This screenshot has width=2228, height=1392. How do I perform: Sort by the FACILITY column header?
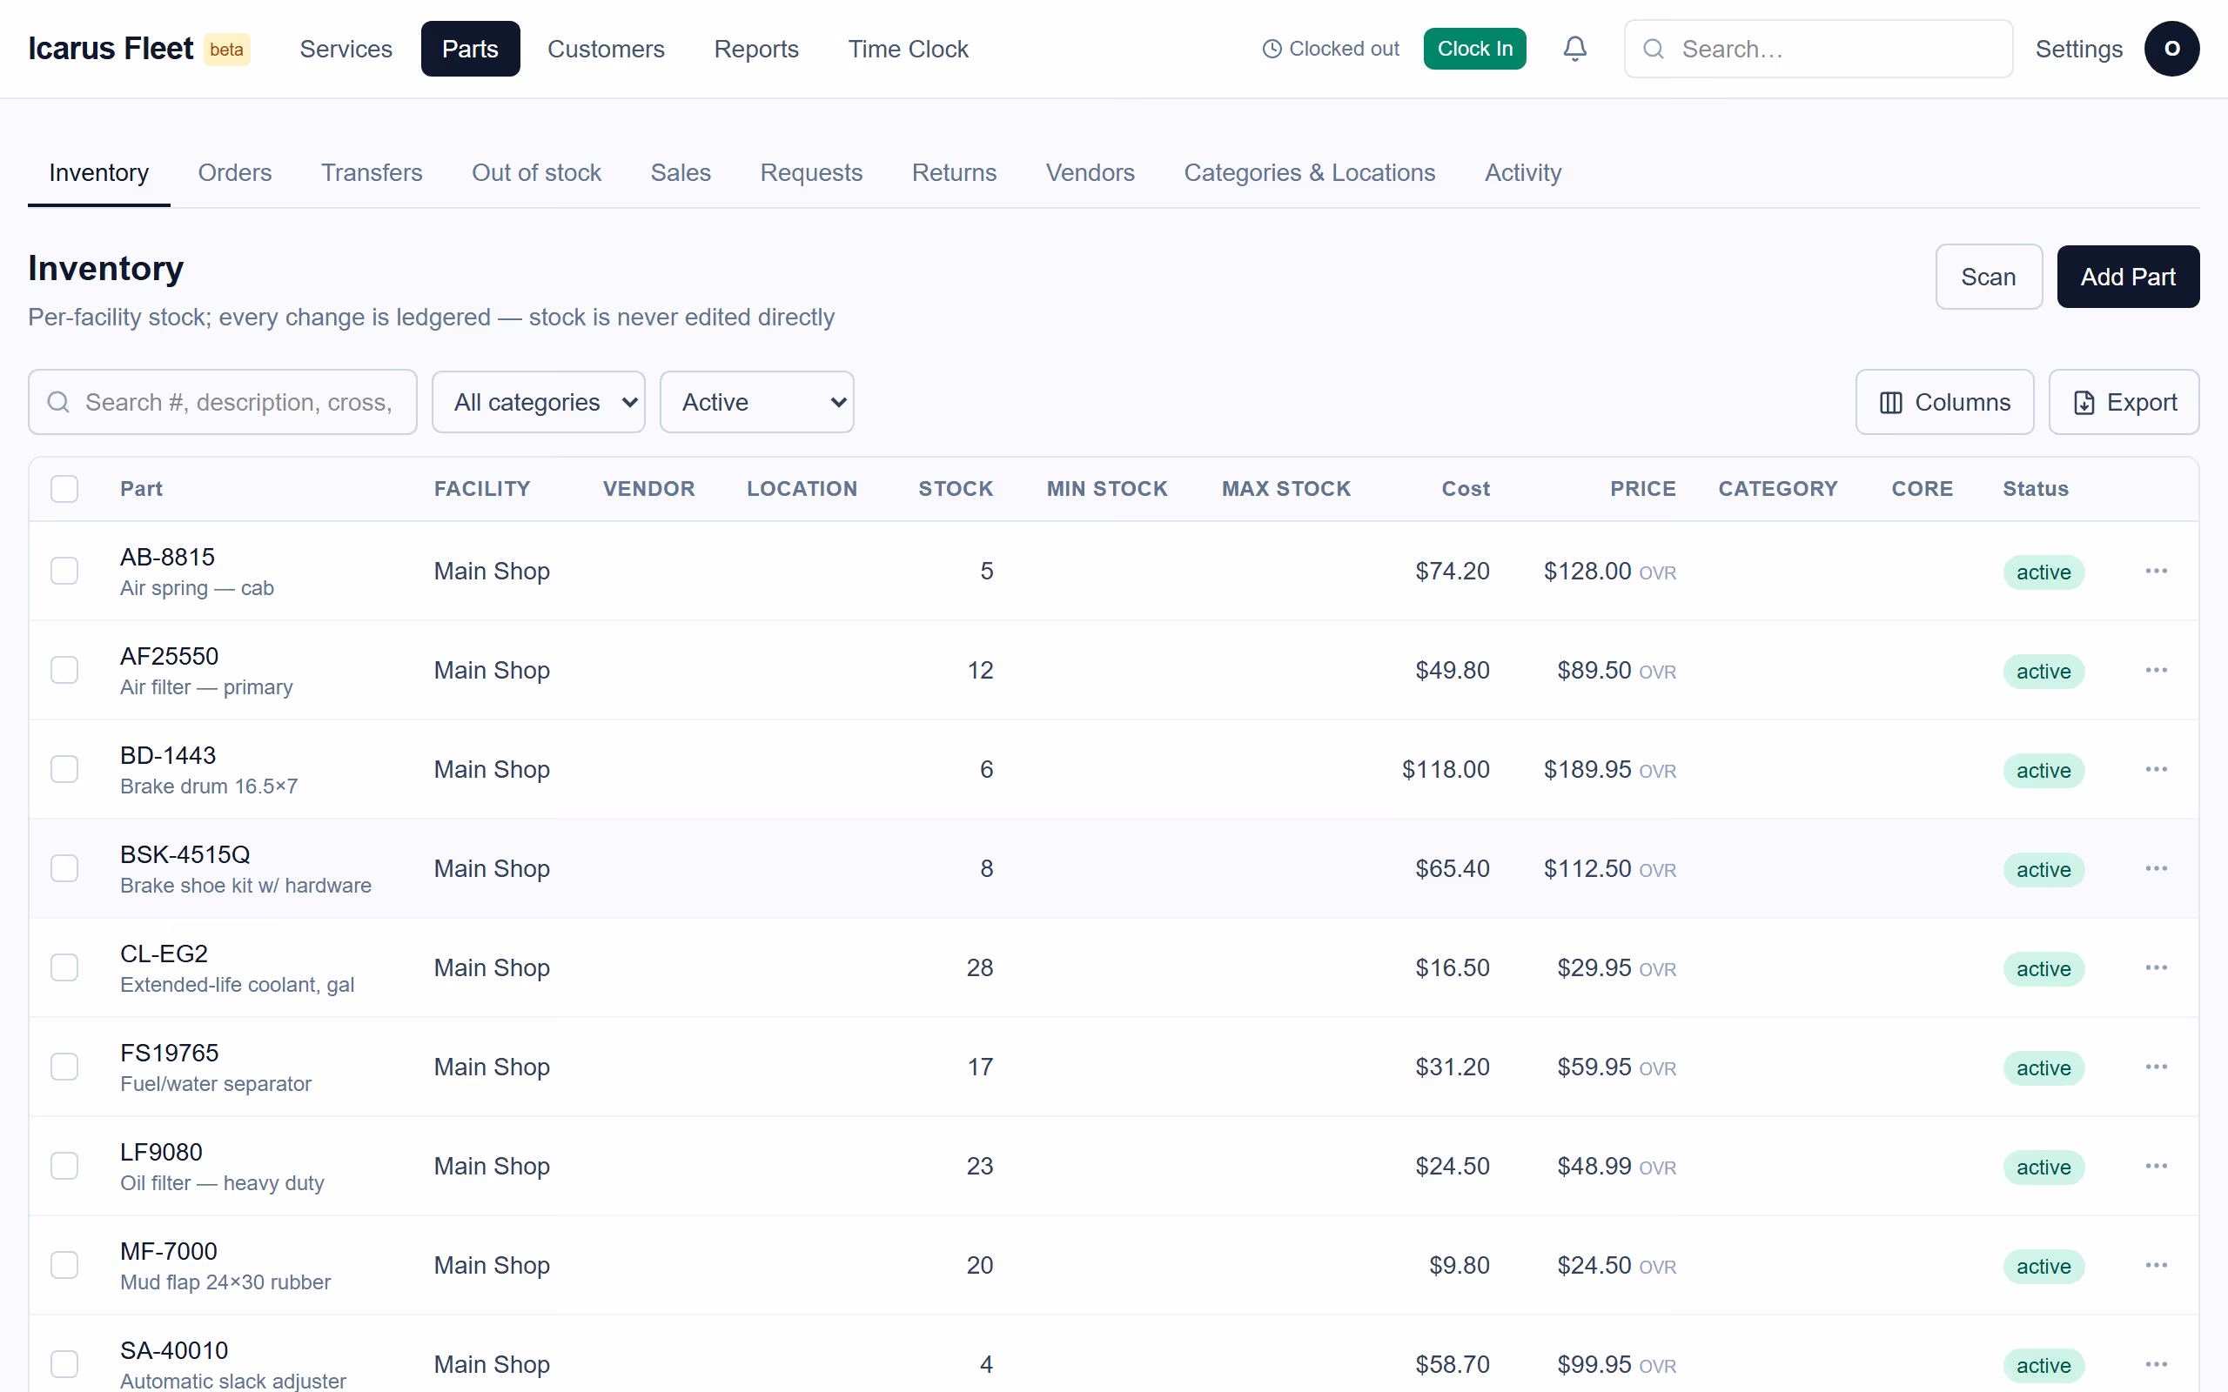[x=482, y=489]
